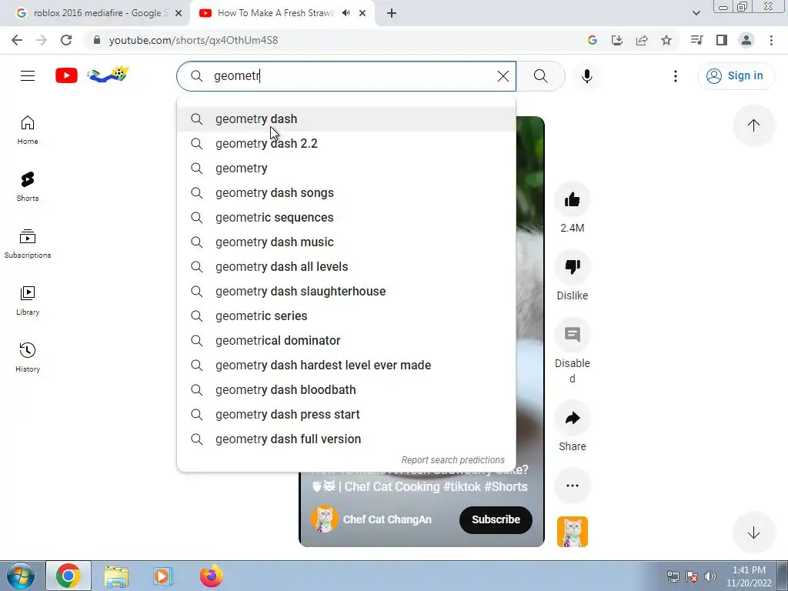Image resolution: width=788 pixels, height=591 pixels.
Task: Open Chef Cat ChangAn channel name
Action: (387, 519)
